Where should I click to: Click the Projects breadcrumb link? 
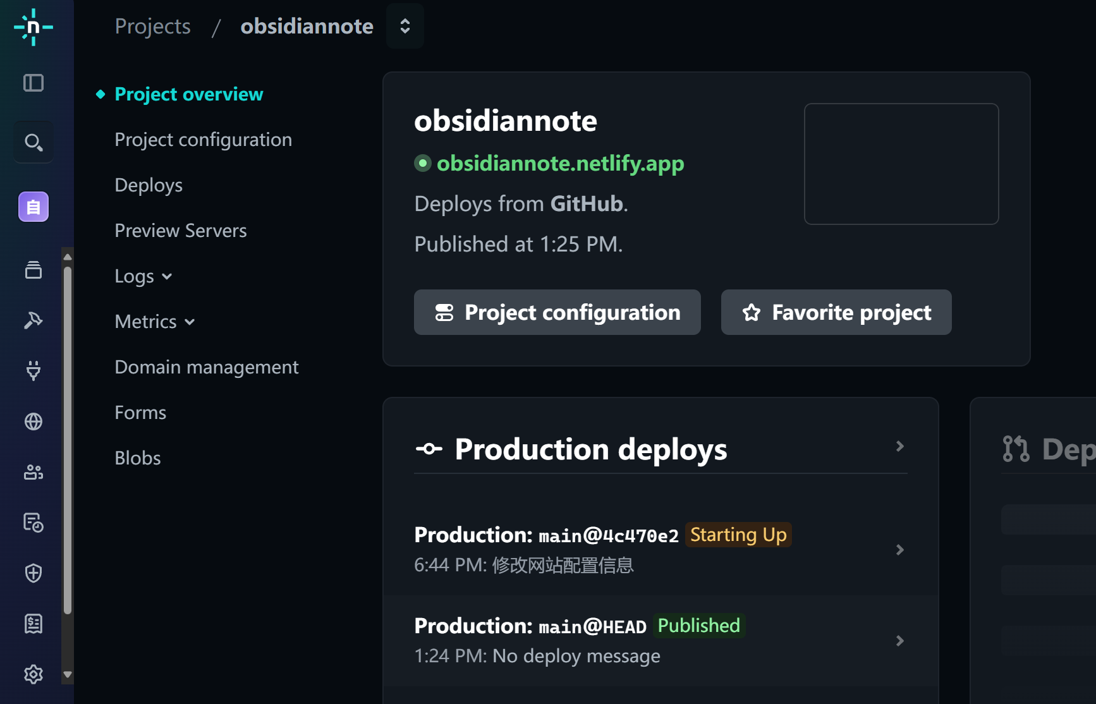(153, 26)
